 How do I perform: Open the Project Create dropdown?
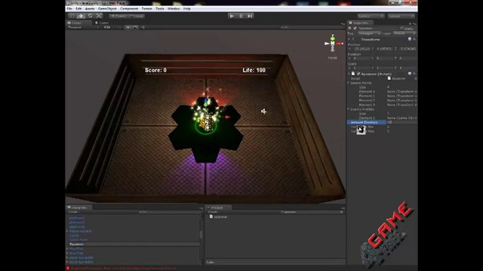(x=213, y=212)
